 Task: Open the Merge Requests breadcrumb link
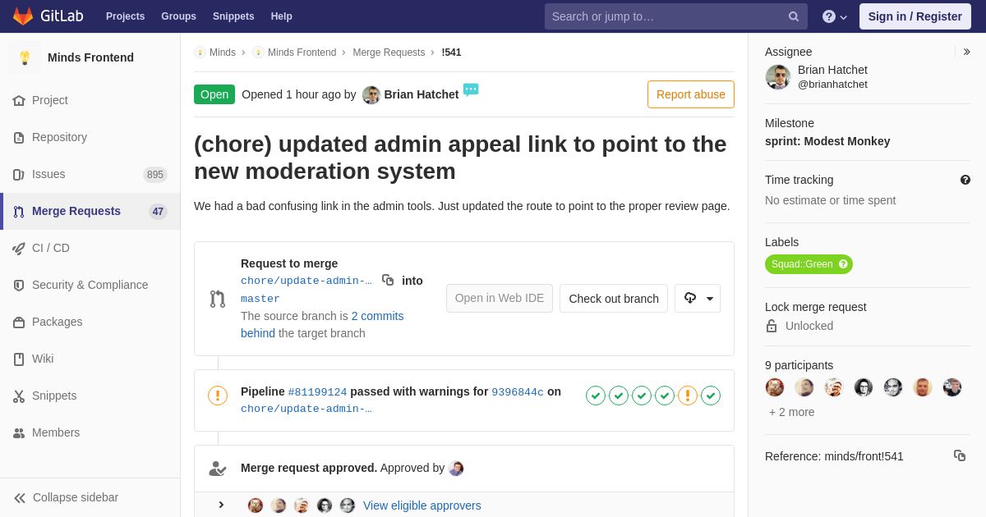pyautogui.click(x=389, y=53)
